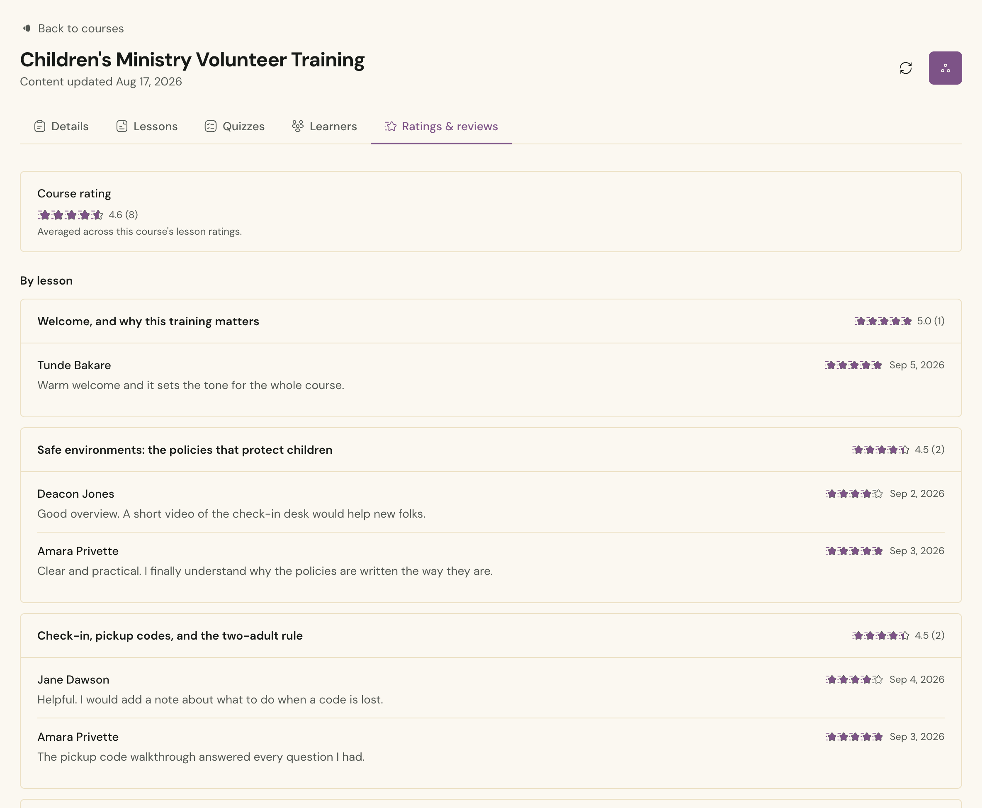Click the 'By lesson' section heading
Image resolution: width=982 pixels, height=808 pixels.
46,281
